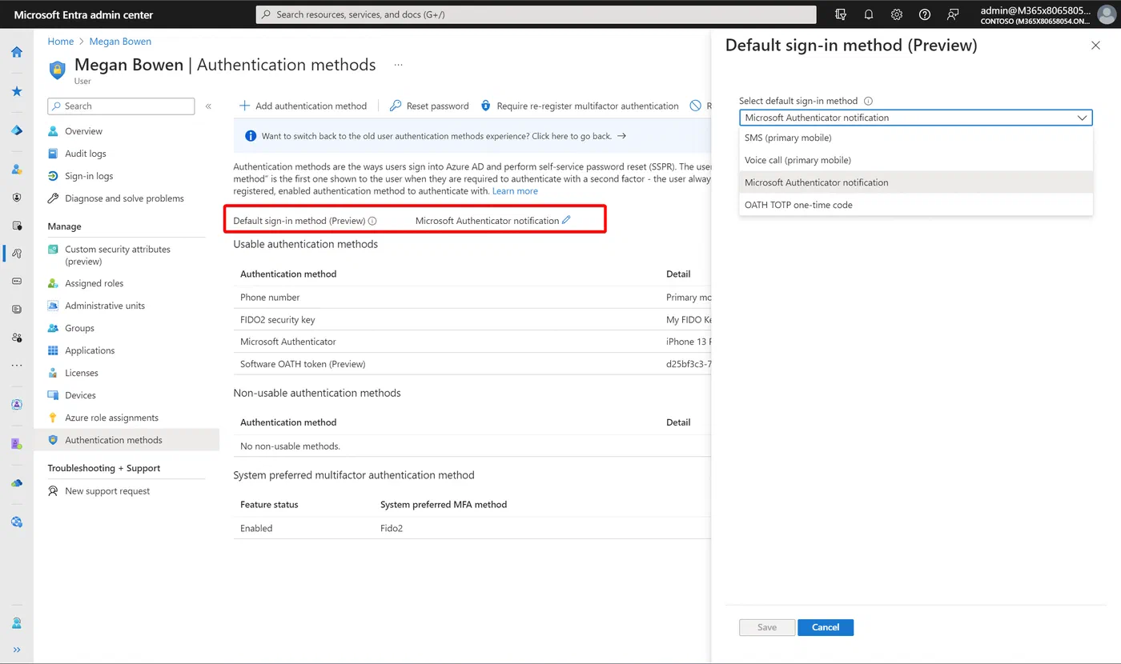Click the ellipsis in left rail

pos(17,365)
